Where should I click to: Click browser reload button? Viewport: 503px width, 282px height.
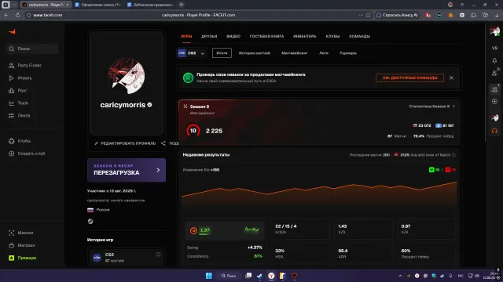17,15
